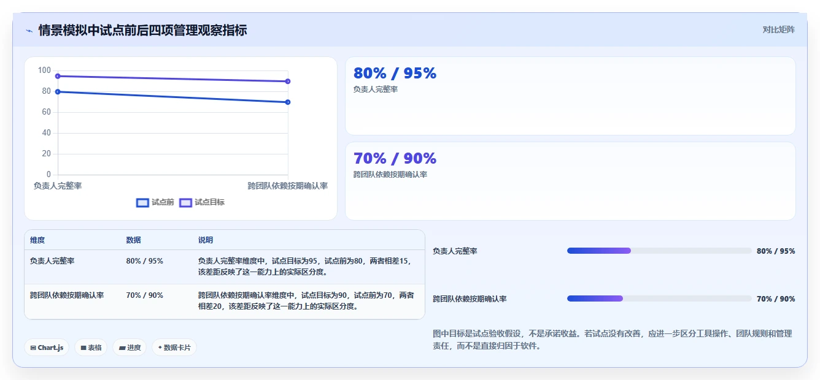Image resolution: width=820 pixels, height=380 pixels.
Task: Click the 试点目标 point for 跨团队依赖按期确认率
Action: (x=288, y=82)
